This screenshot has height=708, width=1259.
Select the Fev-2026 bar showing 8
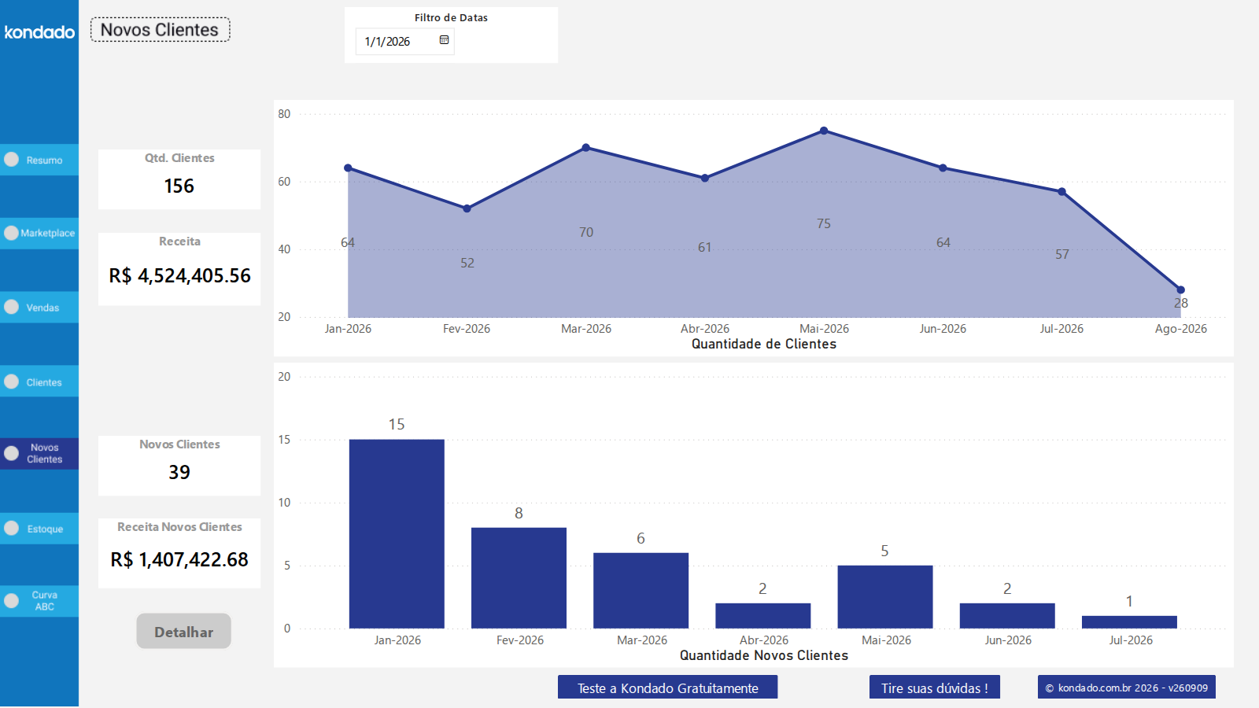[519, 578]
